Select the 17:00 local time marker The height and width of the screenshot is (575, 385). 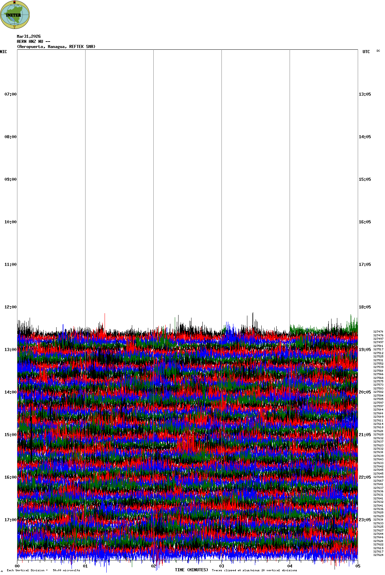[10, 520]
